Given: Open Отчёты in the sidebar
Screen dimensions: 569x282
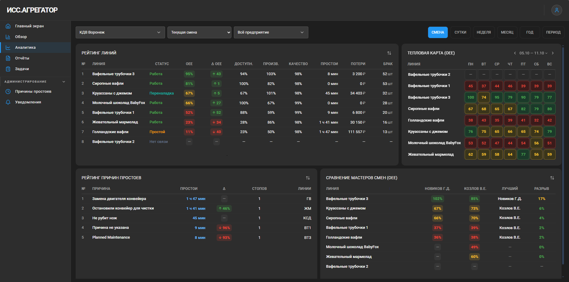Looking at the screenshot, I should click(35, 58).
